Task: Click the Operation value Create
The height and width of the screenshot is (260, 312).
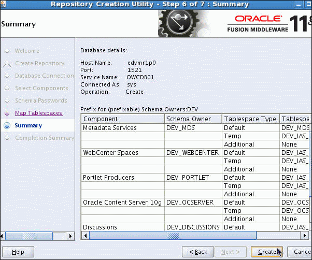Action: click(x=135, y=92)
